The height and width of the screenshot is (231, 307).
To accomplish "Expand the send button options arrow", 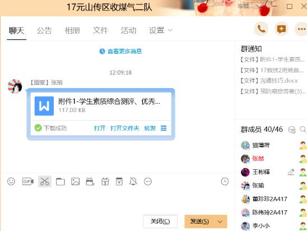I will click(220, 221).
